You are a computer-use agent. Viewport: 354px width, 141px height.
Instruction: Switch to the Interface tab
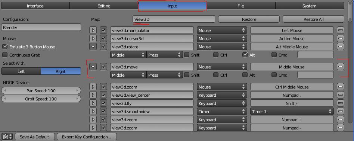point(35,6)
